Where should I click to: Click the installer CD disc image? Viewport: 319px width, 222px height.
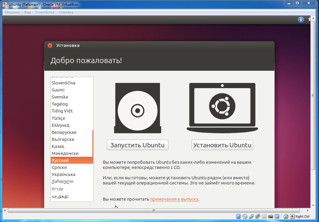(138, 108)
